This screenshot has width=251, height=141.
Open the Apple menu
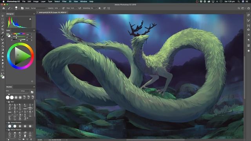(4, 2)
